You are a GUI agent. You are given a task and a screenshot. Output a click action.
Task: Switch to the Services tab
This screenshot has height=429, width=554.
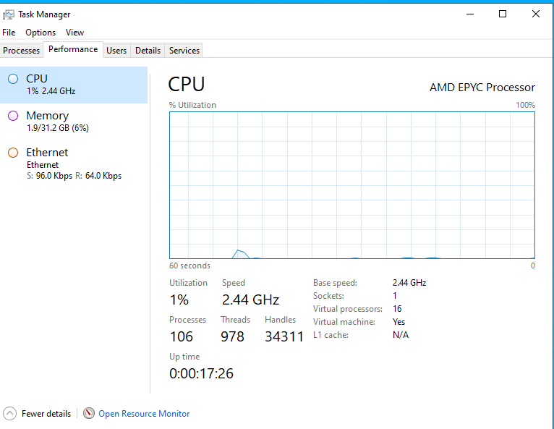click(184, 51)
